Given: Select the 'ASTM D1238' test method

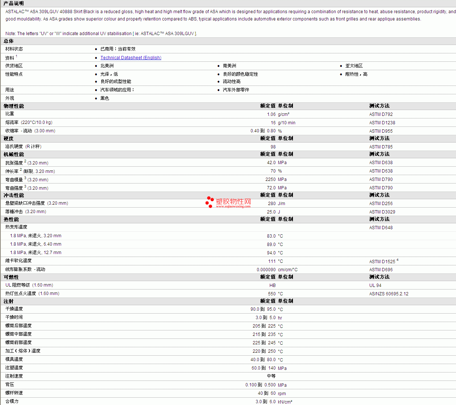Looking at the screenshot, I should pyautogui.click(x=382, y=123).
